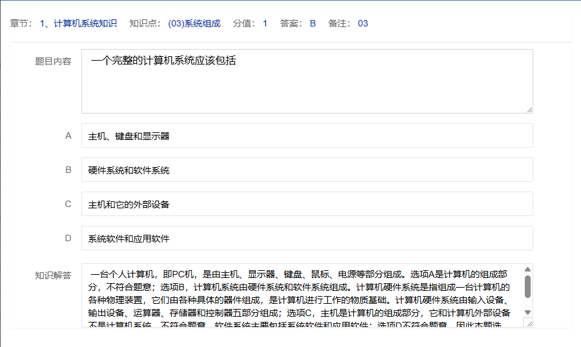Image resolution: width=581 pixels, height=347 pixels.
Task: Select option C field 主机和它的外部设备
Action: pos(307,204)
